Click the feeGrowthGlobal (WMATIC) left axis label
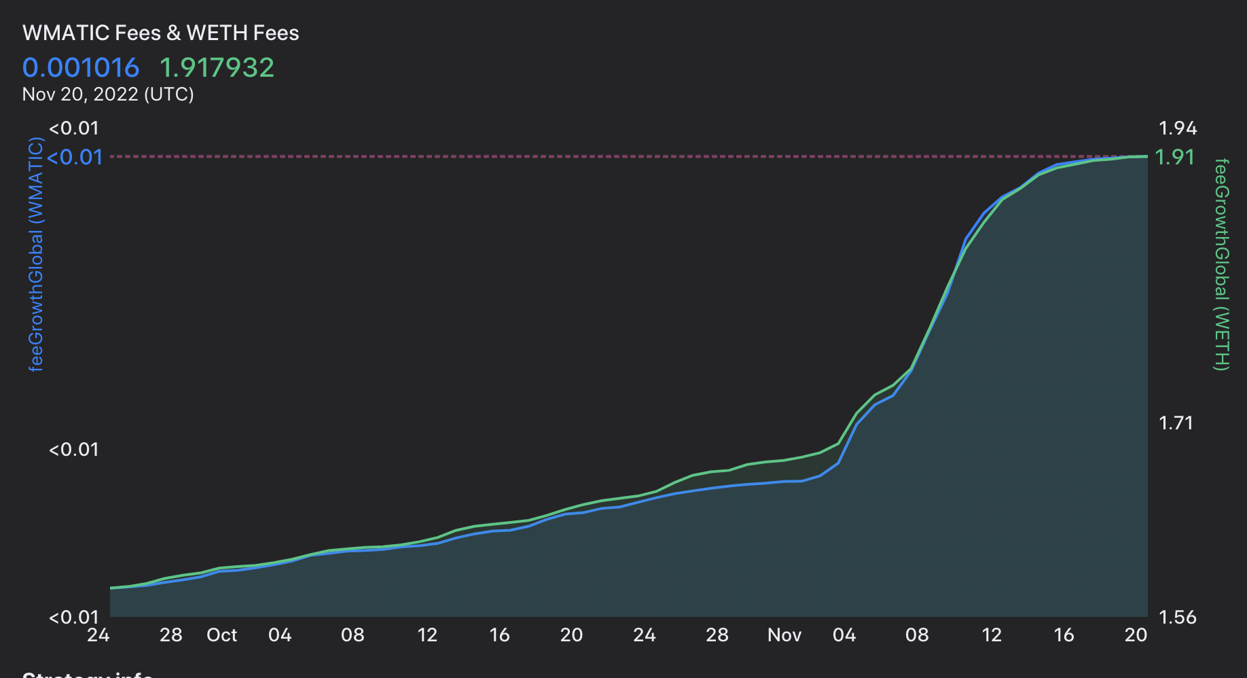The width and height of the screenshot is (1247, 678). coord(36,254)
